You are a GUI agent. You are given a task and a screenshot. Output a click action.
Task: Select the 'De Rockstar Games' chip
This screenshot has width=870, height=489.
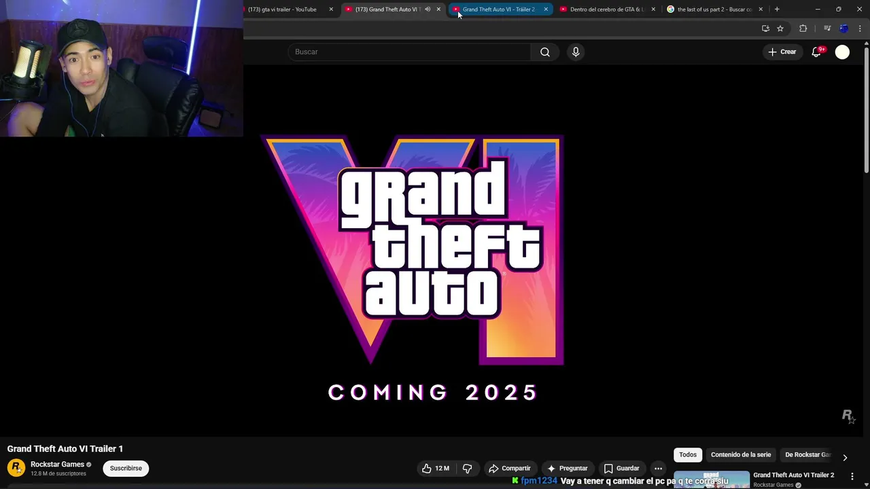pos(807,455)
